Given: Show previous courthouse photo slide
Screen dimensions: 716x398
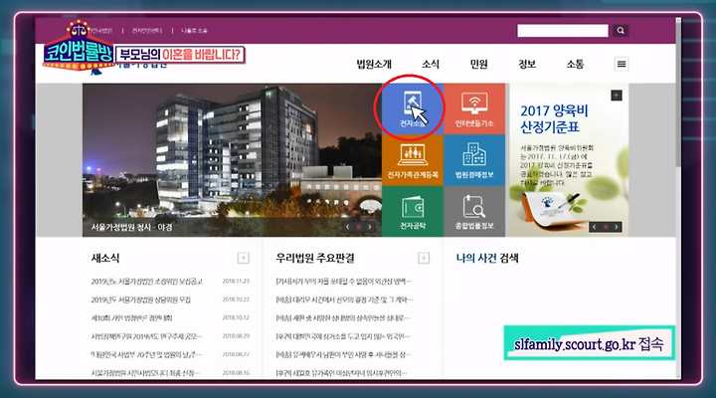Looking at the screenshot, I should 348,227.
